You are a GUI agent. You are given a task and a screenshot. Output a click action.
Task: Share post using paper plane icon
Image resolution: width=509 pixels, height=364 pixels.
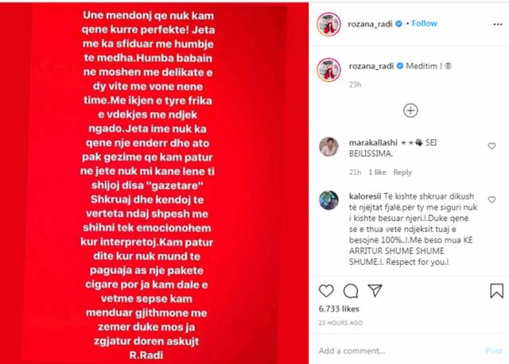coord(375,290)
